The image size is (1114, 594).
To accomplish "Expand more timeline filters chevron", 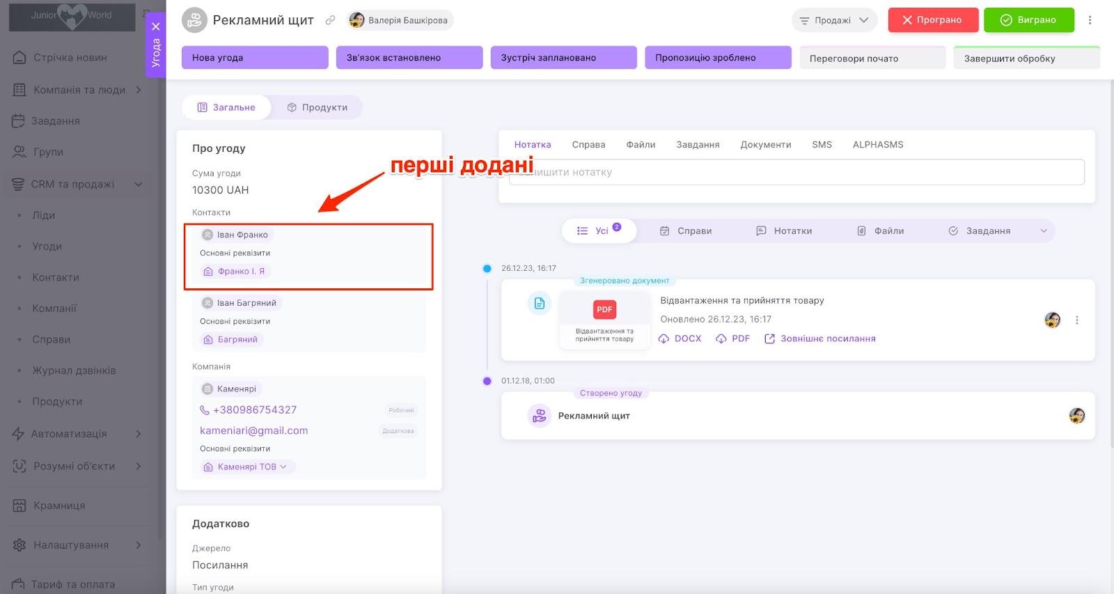I will (1044, 231).
